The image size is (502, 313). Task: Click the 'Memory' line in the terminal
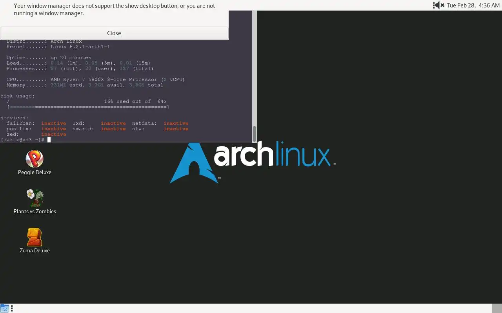coord(85,85)
